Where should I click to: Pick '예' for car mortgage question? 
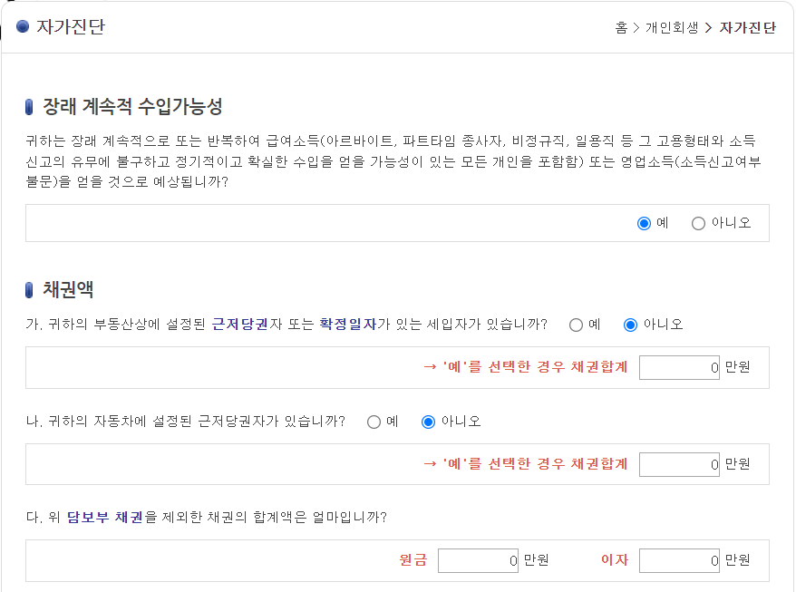[x=374, y=422]
